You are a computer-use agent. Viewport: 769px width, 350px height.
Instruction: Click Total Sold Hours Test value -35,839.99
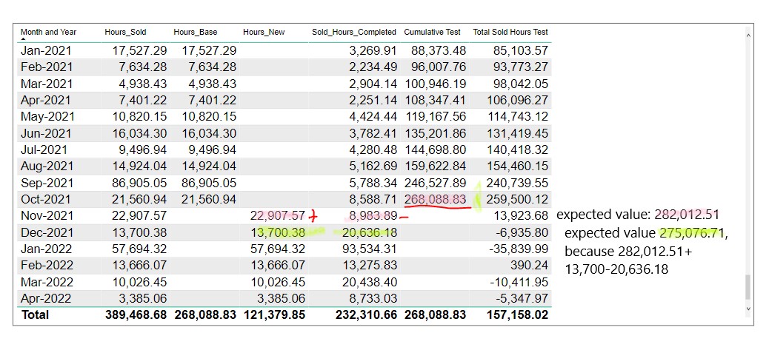[519, 249]
